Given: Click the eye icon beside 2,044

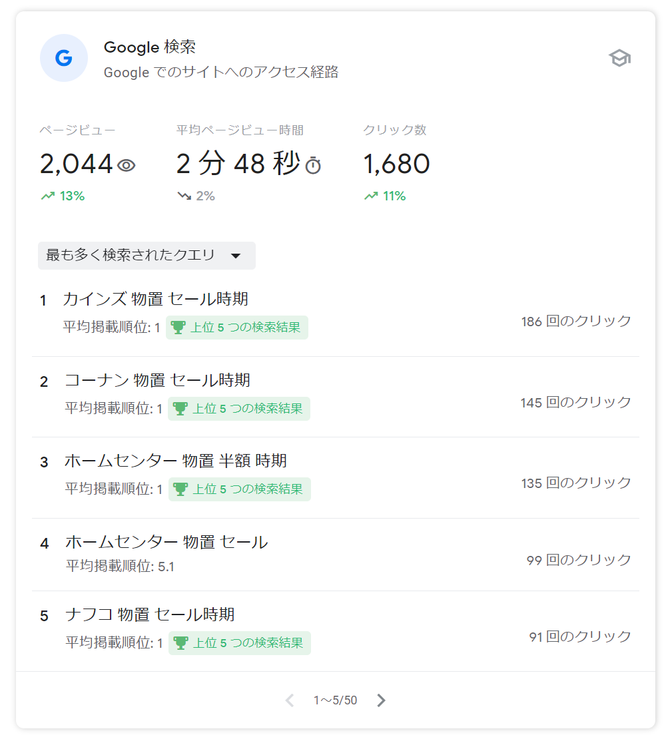Looking at the screenshot, I should point(127,165).
